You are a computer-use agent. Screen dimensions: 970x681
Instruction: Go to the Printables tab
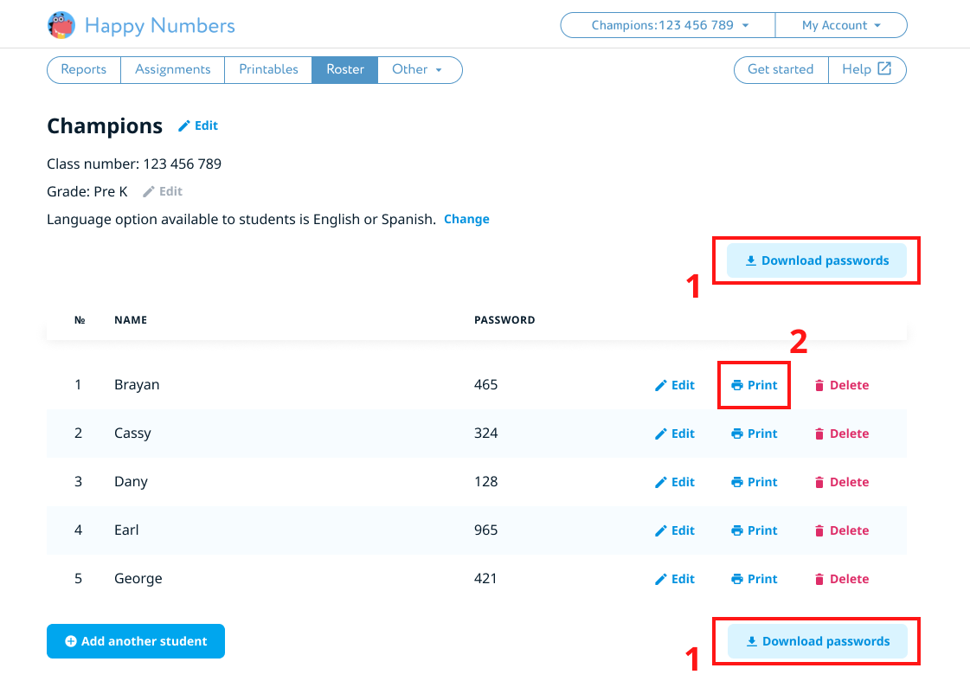point(268,69)
